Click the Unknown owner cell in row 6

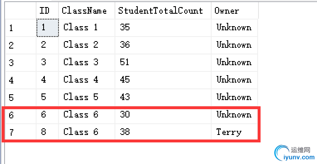[234, 115]
